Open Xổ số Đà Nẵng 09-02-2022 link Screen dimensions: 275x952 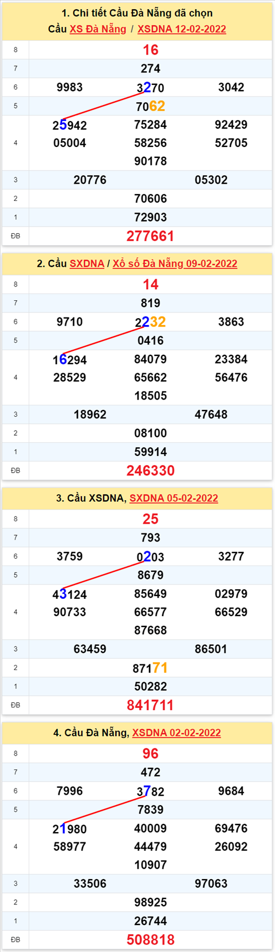[x=175, y=264]
